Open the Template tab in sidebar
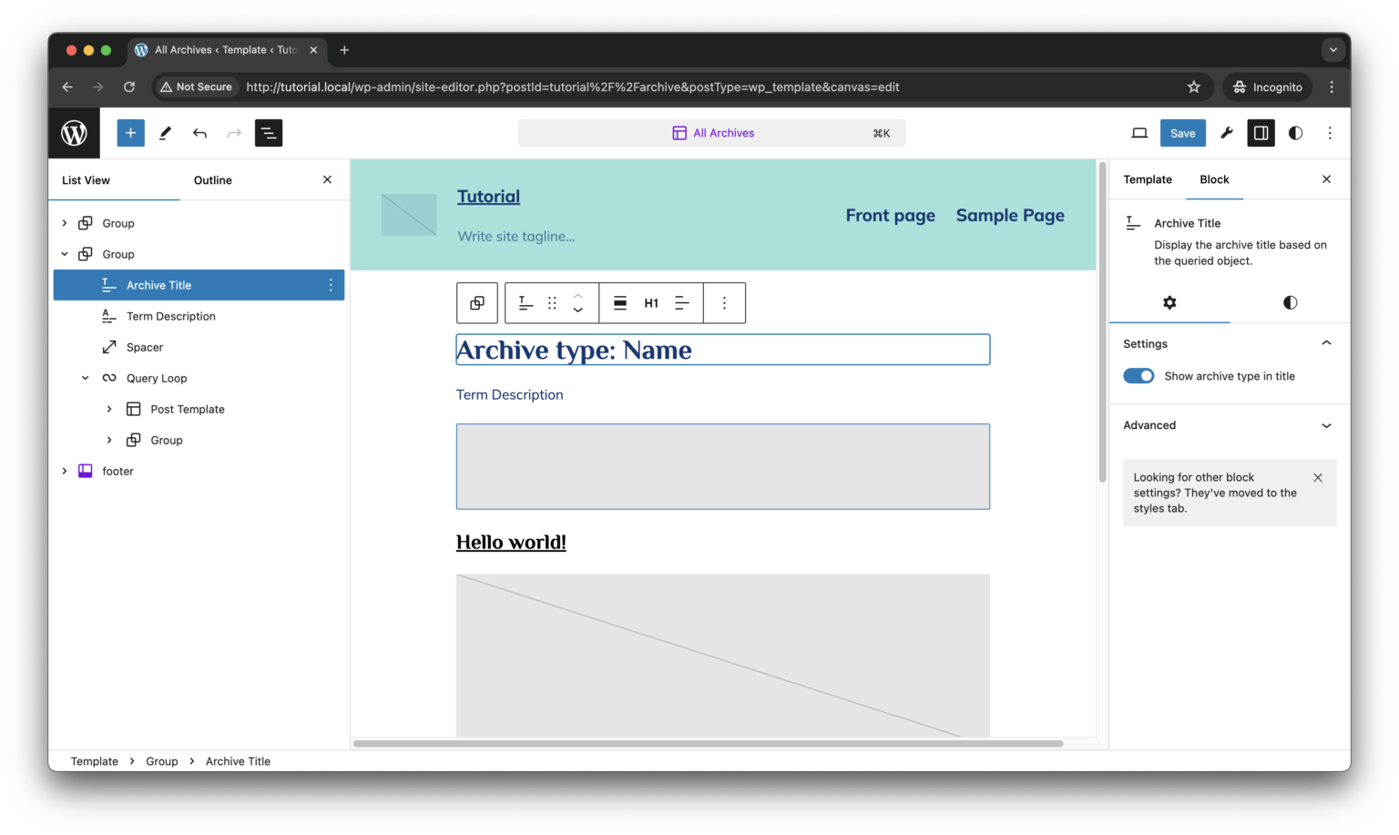Image resolution: width=1399 pixels, height=835 pixels. [1147, 179]
